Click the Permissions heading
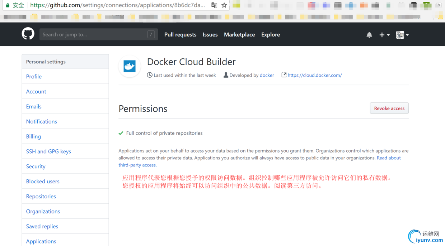This screenshot has width=445, height=246. [x=143, y=108]
